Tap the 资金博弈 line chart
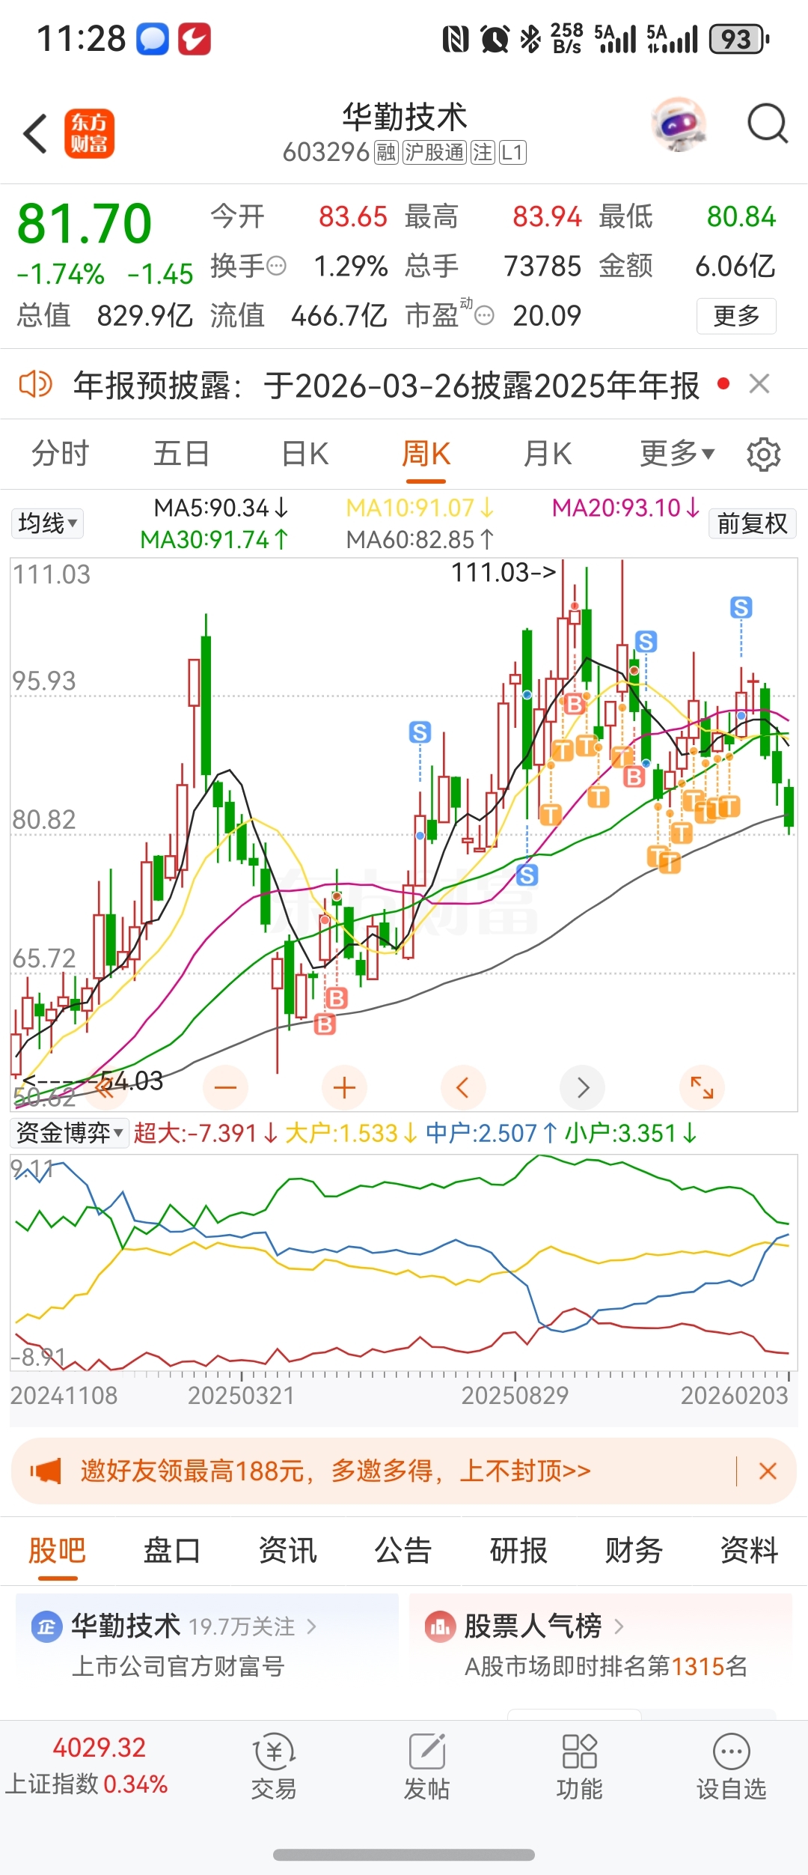The width and height of the screenshot is (808, 1875). pyautogui.click(x=404, y=1263)
